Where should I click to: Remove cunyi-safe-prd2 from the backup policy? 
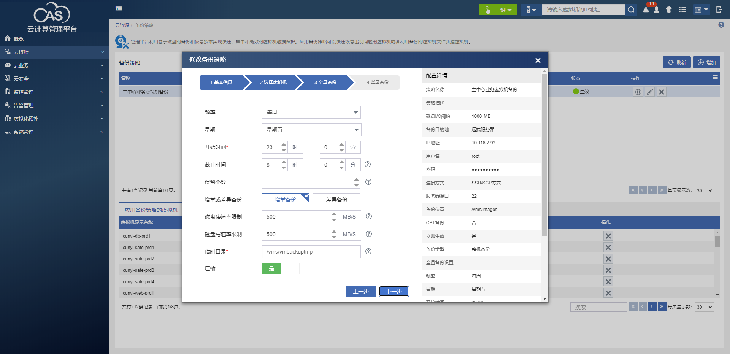[608, 259]
